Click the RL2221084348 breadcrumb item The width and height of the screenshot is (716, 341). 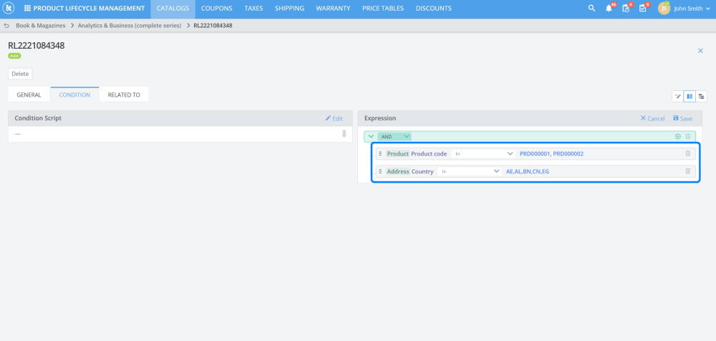point(213,26)
